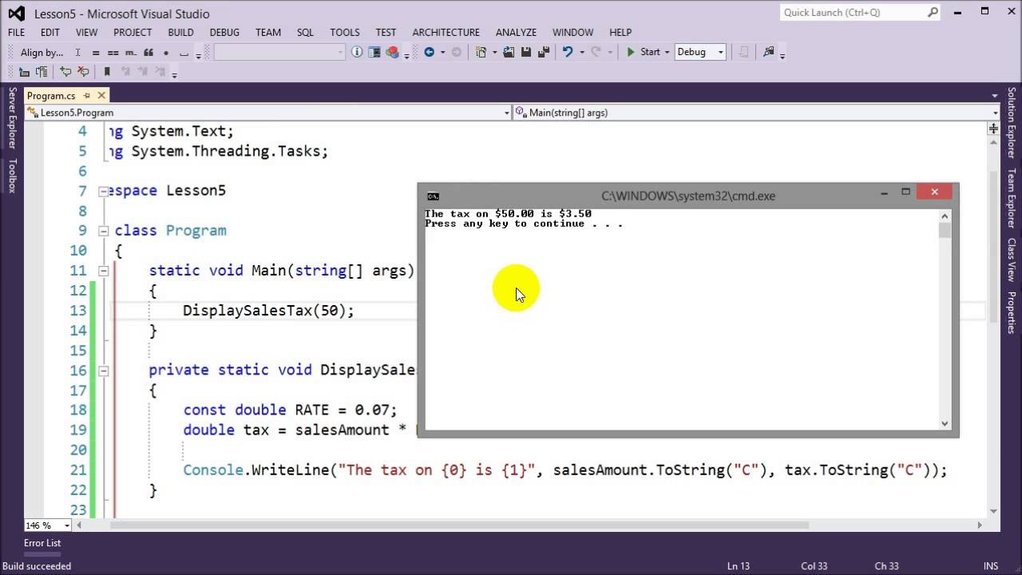The height and width of the screenshot is (575, 1022).
Task: Click the single equals sign align icon
Action: (x=96, y=52)
